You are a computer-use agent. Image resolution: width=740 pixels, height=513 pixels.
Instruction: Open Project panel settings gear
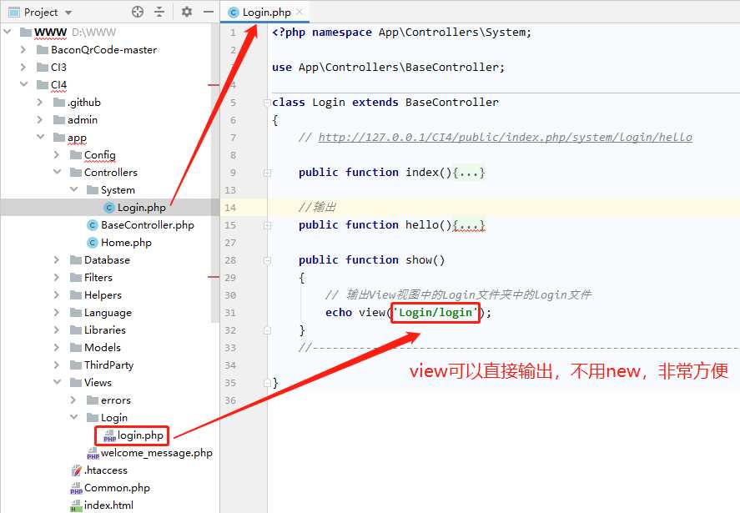point(186,12)
